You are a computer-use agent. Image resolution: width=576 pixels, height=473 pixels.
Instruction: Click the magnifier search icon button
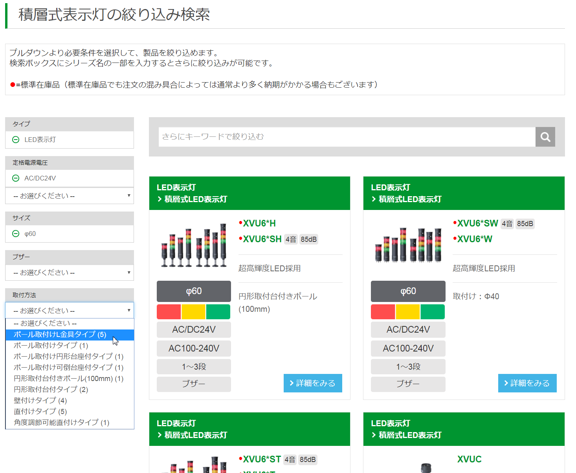pyautogui.click(x=545, y=137)
